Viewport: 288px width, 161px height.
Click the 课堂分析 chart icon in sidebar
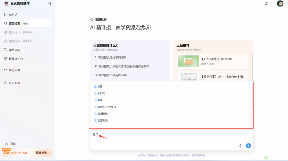point(6,50)
